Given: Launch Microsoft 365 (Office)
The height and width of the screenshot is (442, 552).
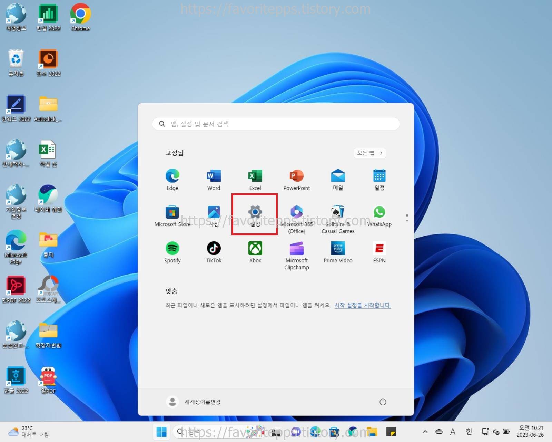Looking at the screenshot, I should [296, 219].
